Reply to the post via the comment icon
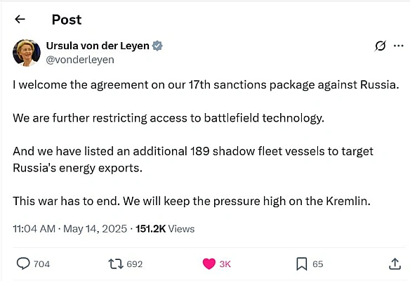The height and width of the screenshot is (281, 410). (x=23, y=263)
